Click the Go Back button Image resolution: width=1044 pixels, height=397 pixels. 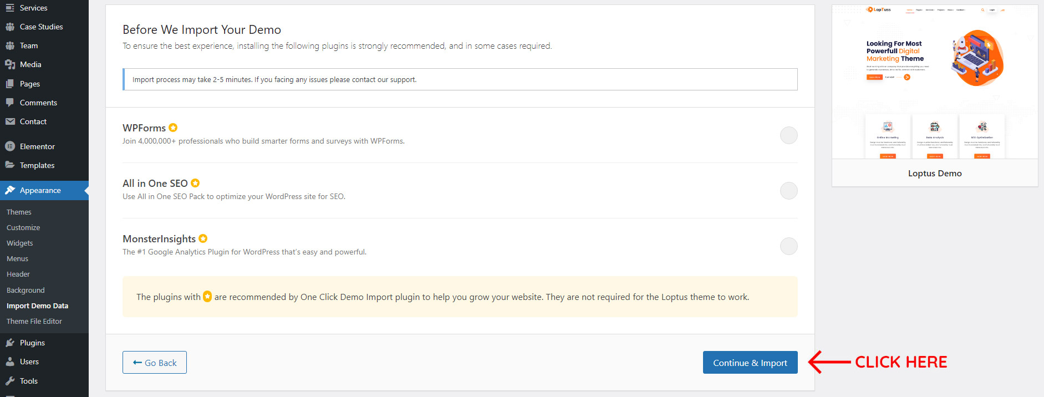point(155,362)
